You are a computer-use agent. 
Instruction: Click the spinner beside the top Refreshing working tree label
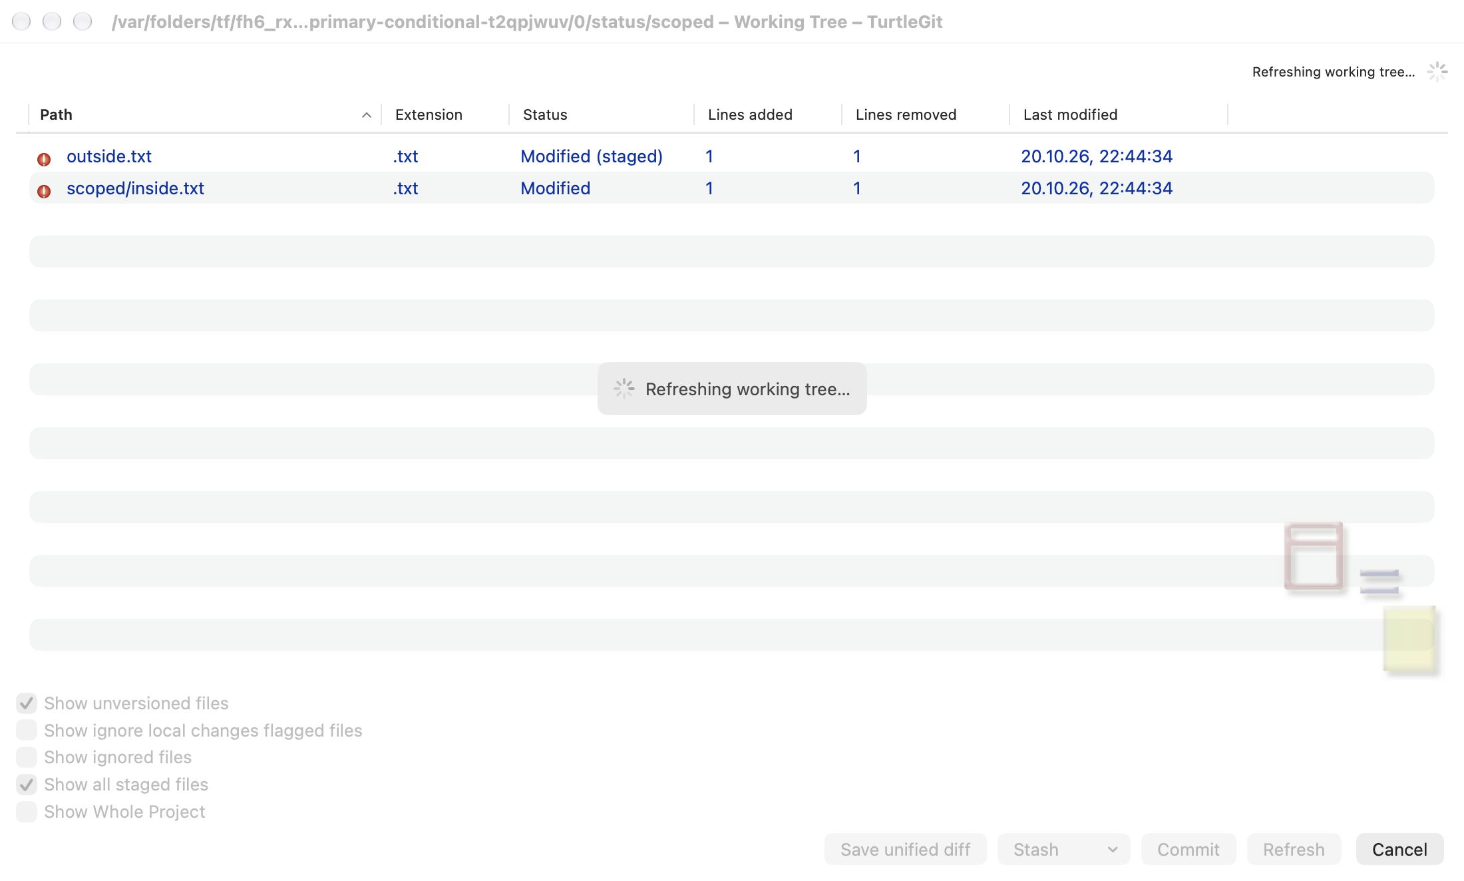pyautogui.click(x=1437, y=72)
